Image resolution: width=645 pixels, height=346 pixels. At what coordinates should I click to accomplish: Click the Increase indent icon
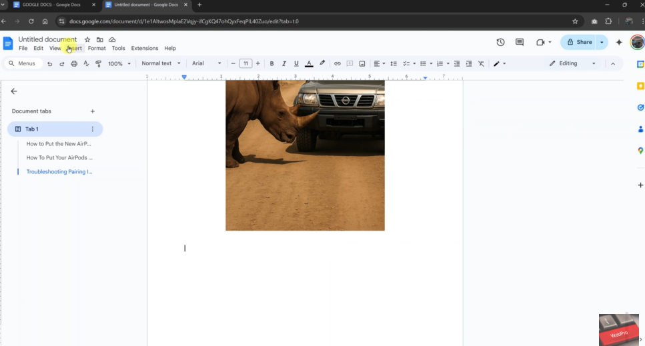(x=469, y=64)
